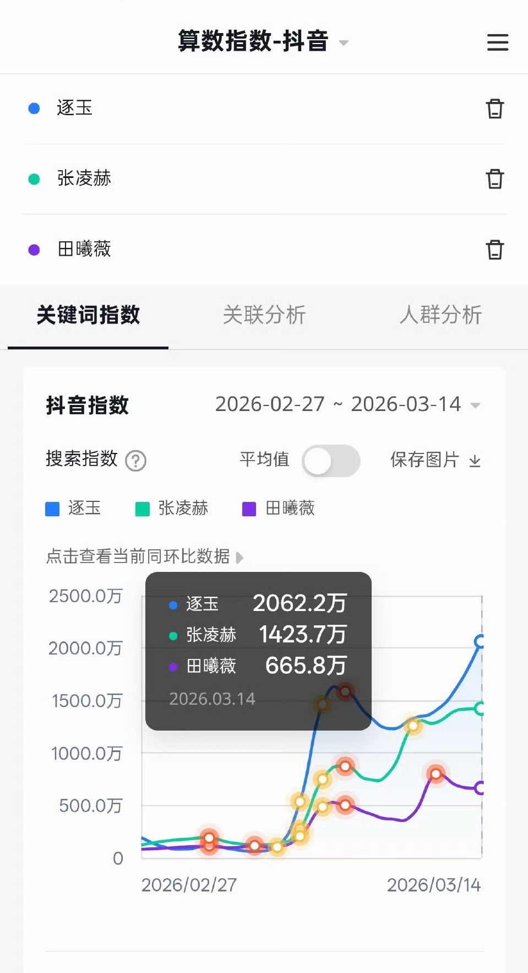528x973 pixels.
Task: Click the purple endpoint marker of 田曦薇 line
Action: [x=480, y=788]
